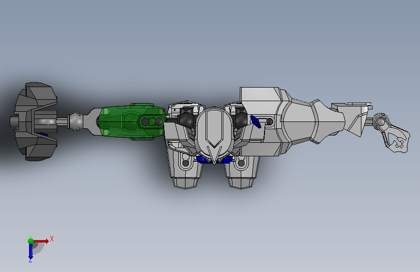Select the dark gray shield part at the left end
Screen dimensions: 420x272
[34, 122]
